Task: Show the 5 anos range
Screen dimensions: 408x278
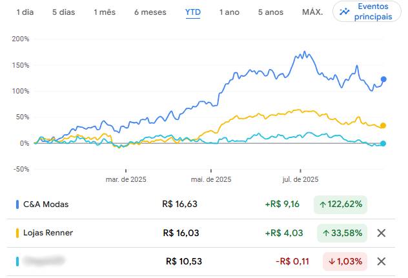Action: pos(270,12)
